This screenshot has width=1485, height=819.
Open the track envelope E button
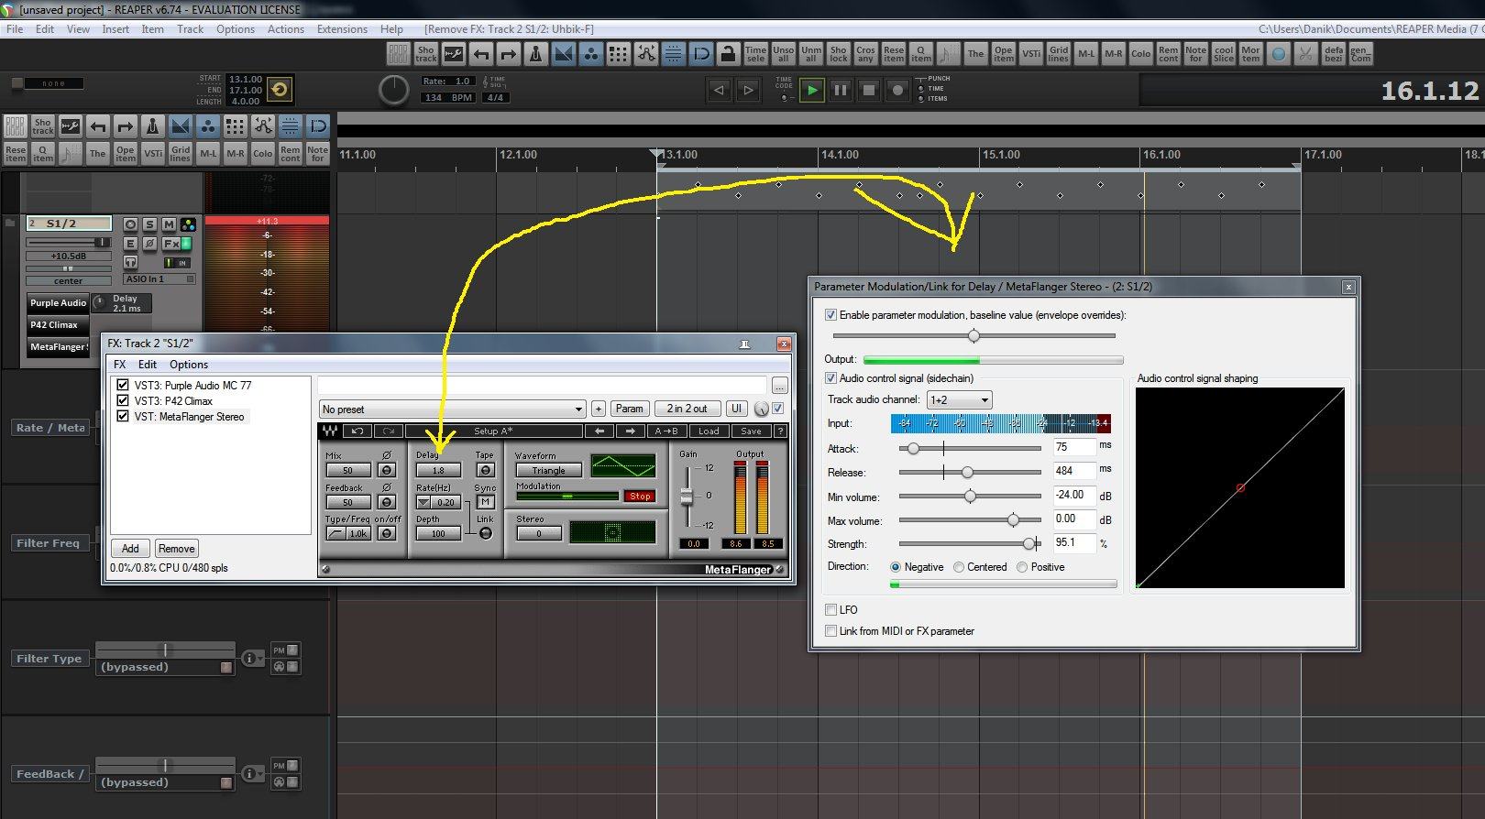point(130,244)
